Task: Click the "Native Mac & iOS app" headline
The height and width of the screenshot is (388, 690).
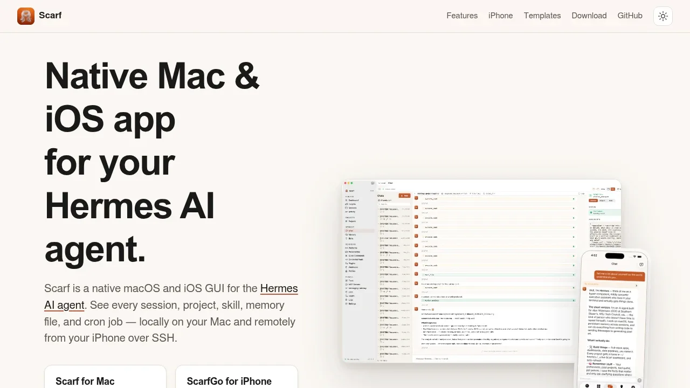Action: tap(153, 97)
